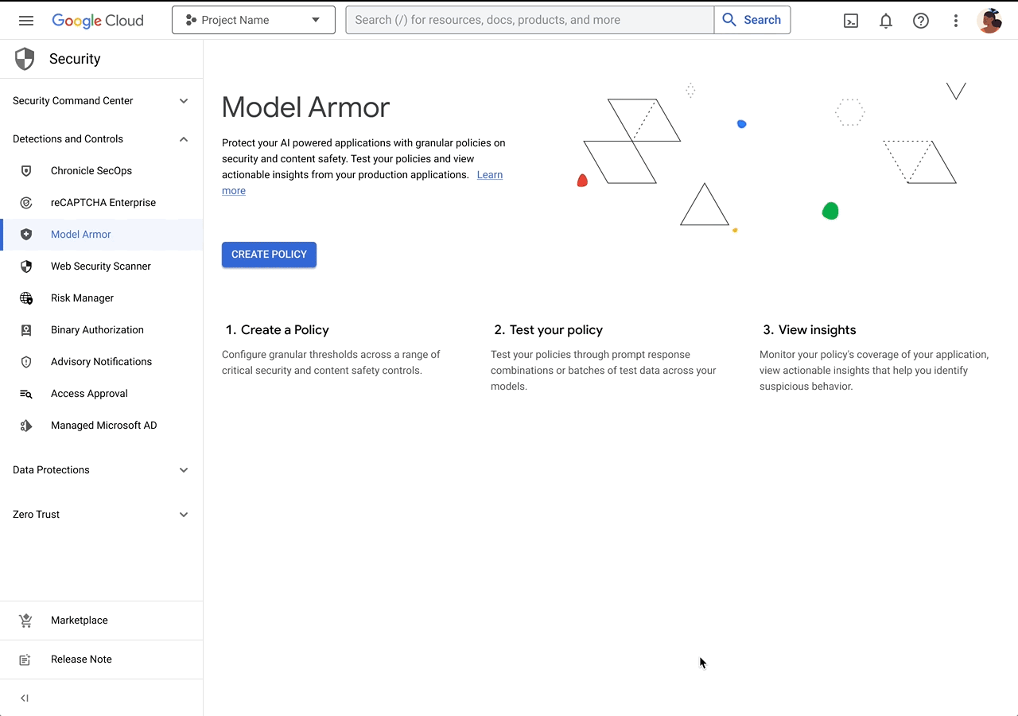Click the Model Armor shield icon
Viewport: 1018px width, 716px height.
pyautogui.click(x=26, y=235)
